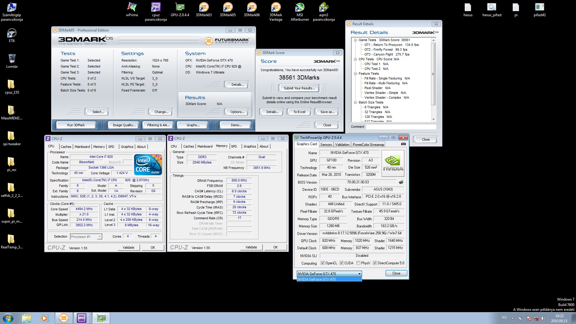The image size is (576, 324).
Task: Toggle the PhysX checkbox in GPU-Z
Action: tap(358, 263)
